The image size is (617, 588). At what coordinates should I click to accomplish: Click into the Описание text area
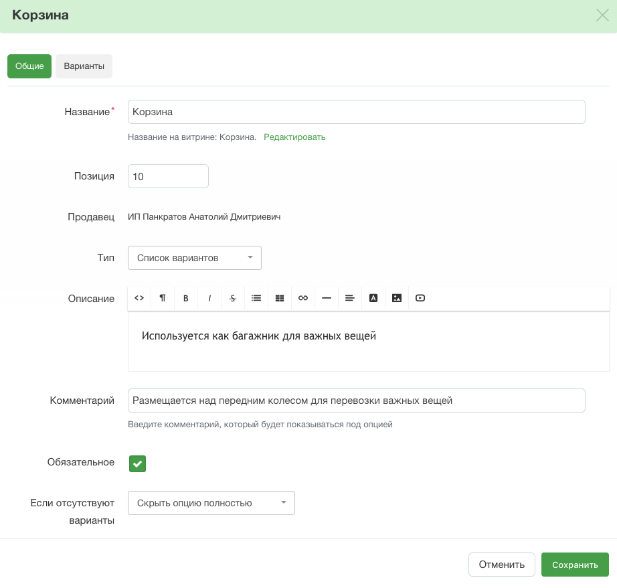(x=369, y=342)
